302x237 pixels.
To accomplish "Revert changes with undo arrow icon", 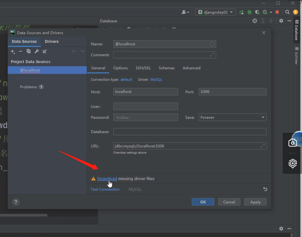I will (265, 189).
